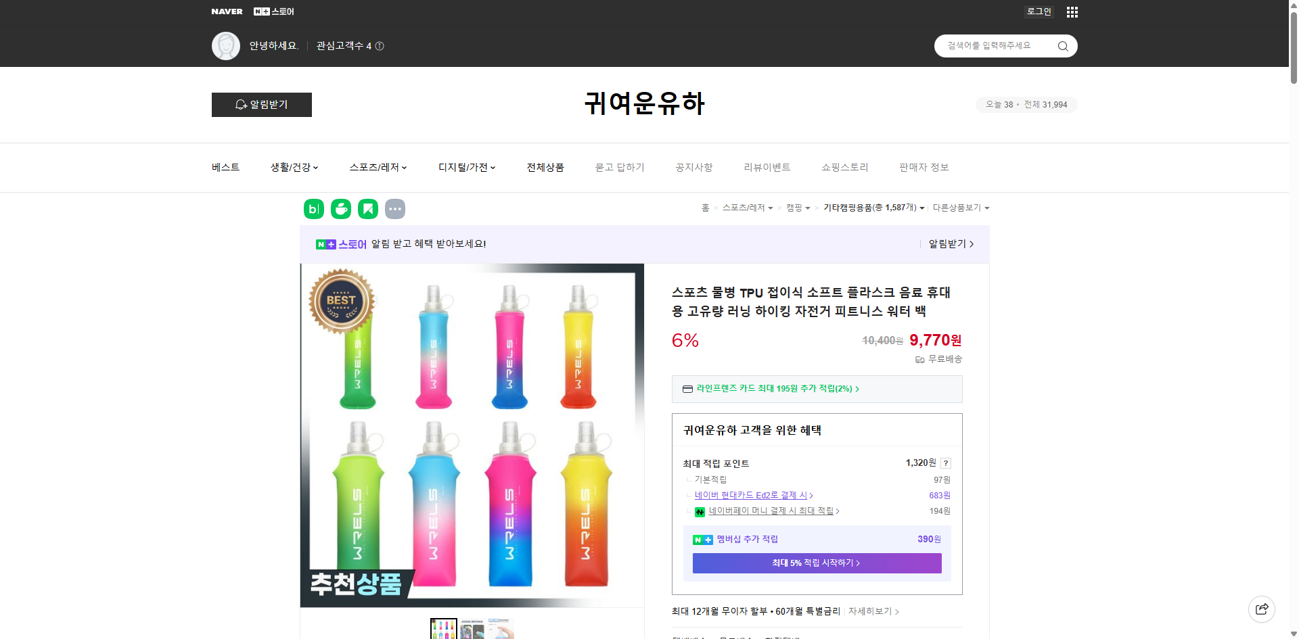Image resolution: width=1299 pixels, height=639 pixels.
Task: Save product with the Keep bookmark icon
Action: [x=368, y=209]
